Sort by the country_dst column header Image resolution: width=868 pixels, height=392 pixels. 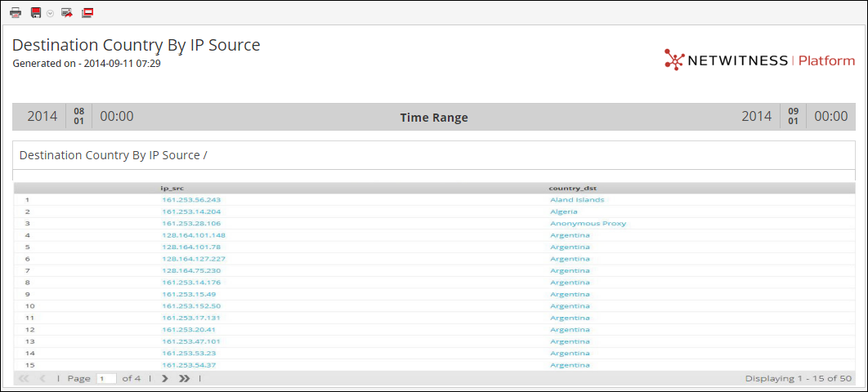coord(567,188)
